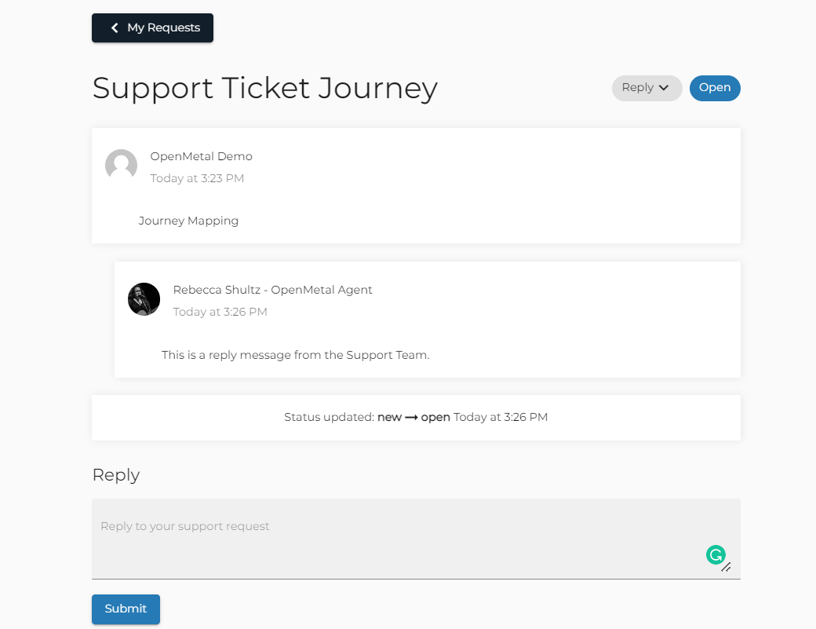Click the Journey Mapping message text
The height and width of the screenshot is (629, 816).
point(188,221)
